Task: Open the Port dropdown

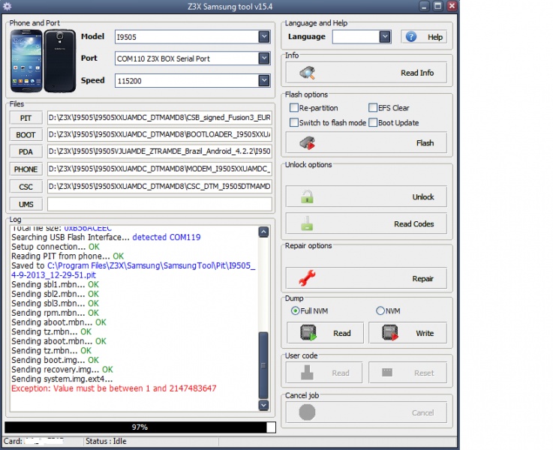Action: point(264,58)
